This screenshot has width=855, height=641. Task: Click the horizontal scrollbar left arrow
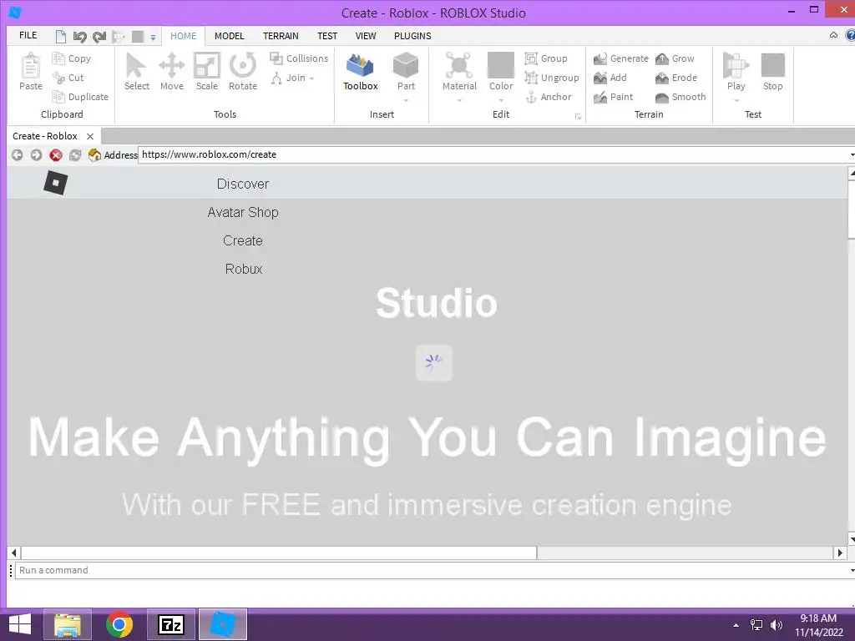pos(13,553)
